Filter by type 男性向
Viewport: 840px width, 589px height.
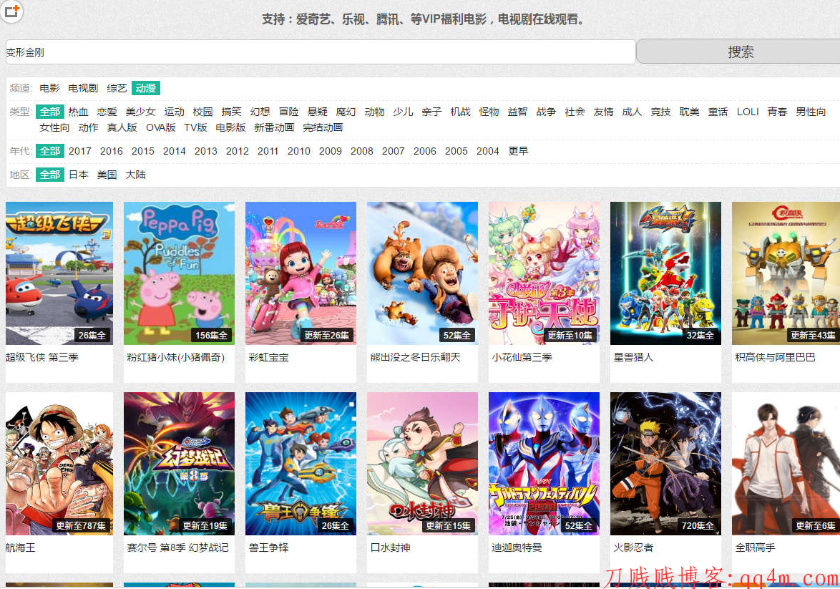point(811,112)
